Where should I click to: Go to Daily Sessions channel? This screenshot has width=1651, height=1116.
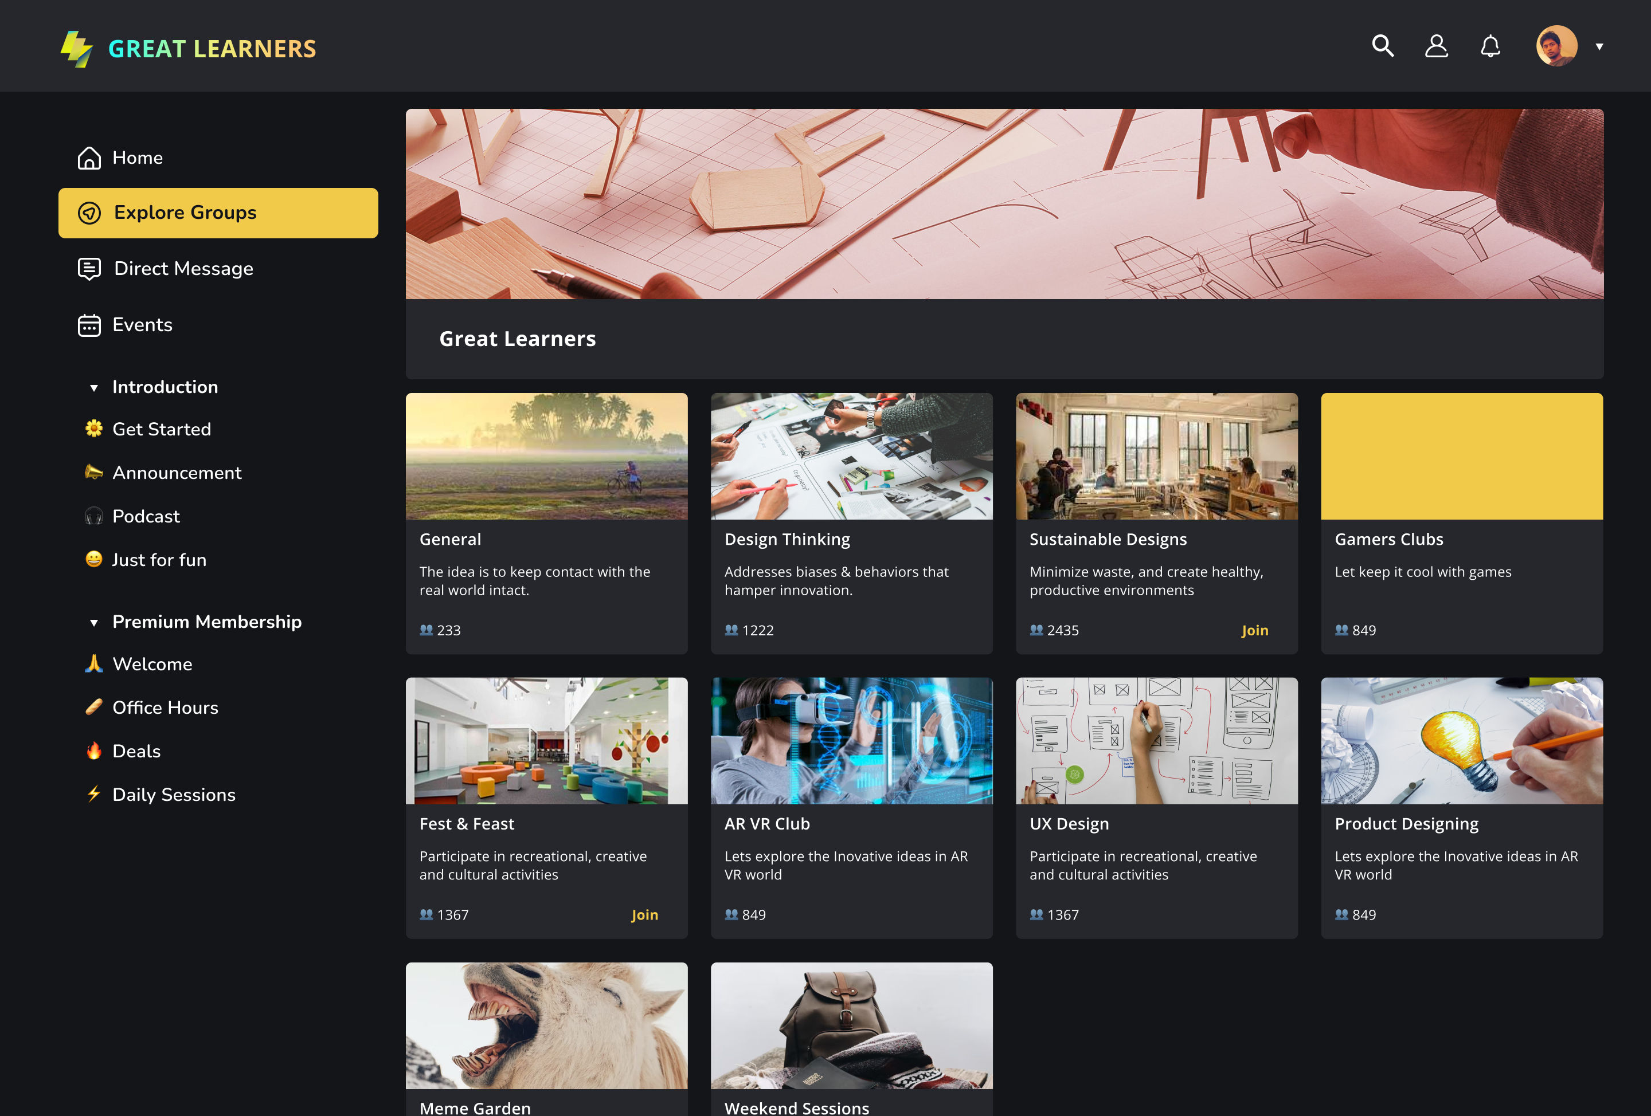pos(173,795)
